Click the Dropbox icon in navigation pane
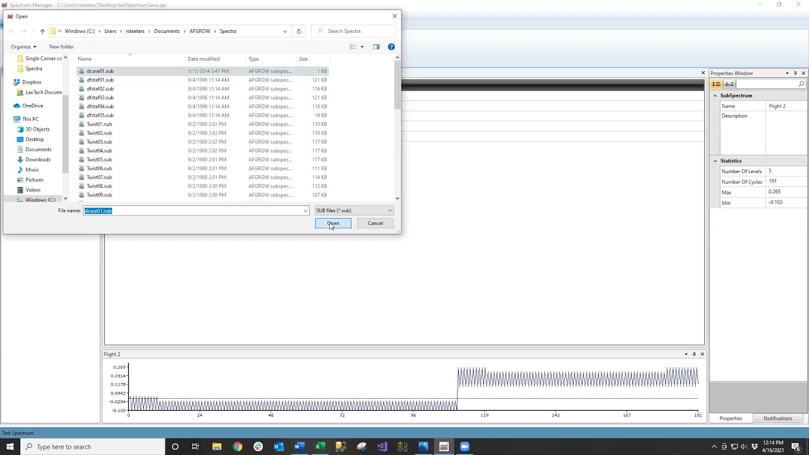The height and width of the screenshot is (455, 809). click(16, 82)
